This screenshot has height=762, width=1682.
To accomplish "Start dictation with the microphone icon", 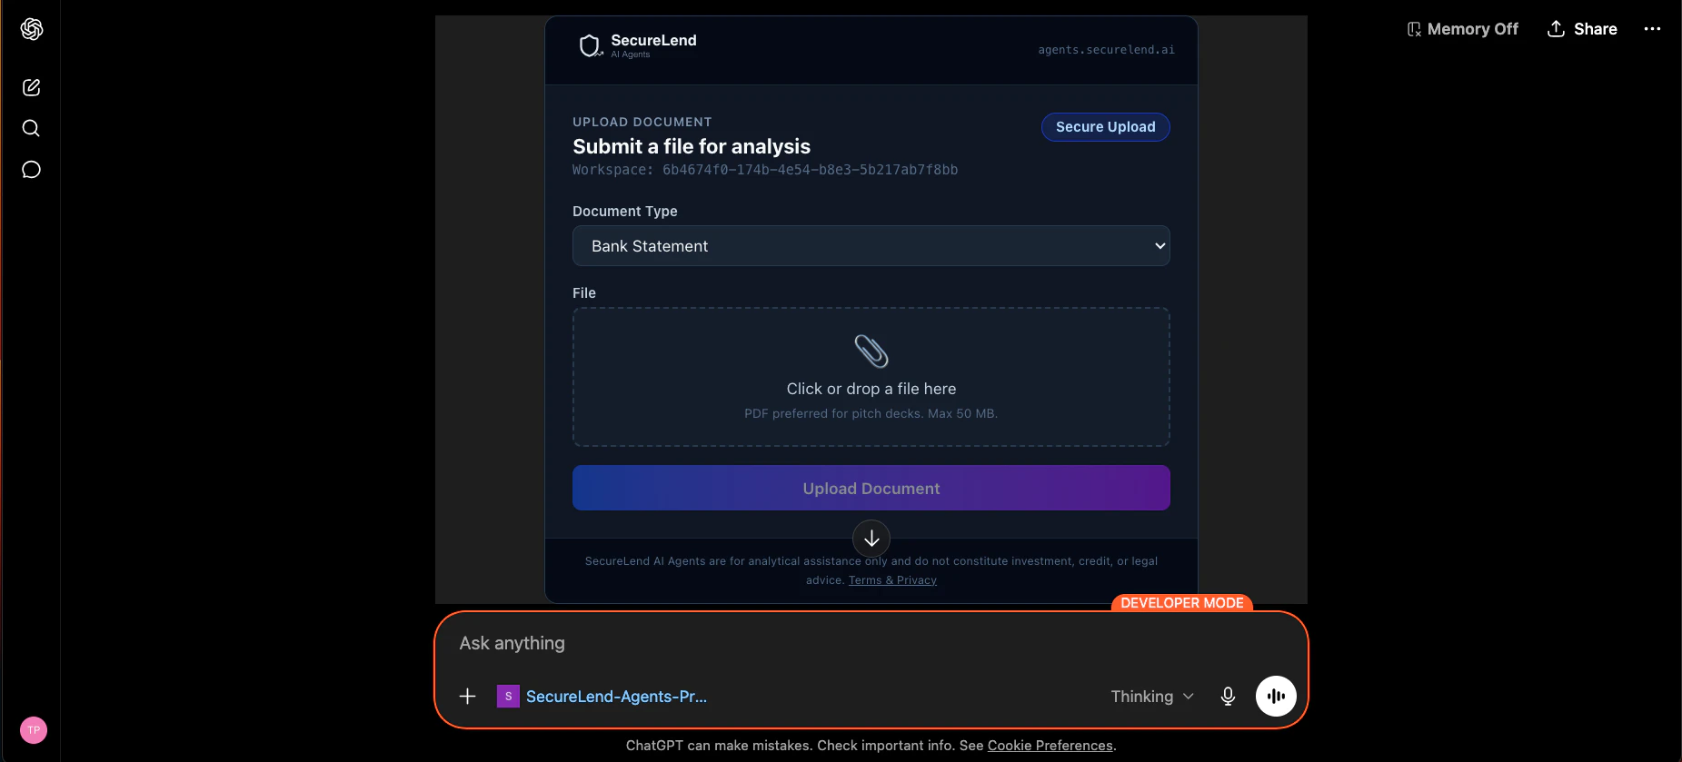I will tap(1228, 697).
